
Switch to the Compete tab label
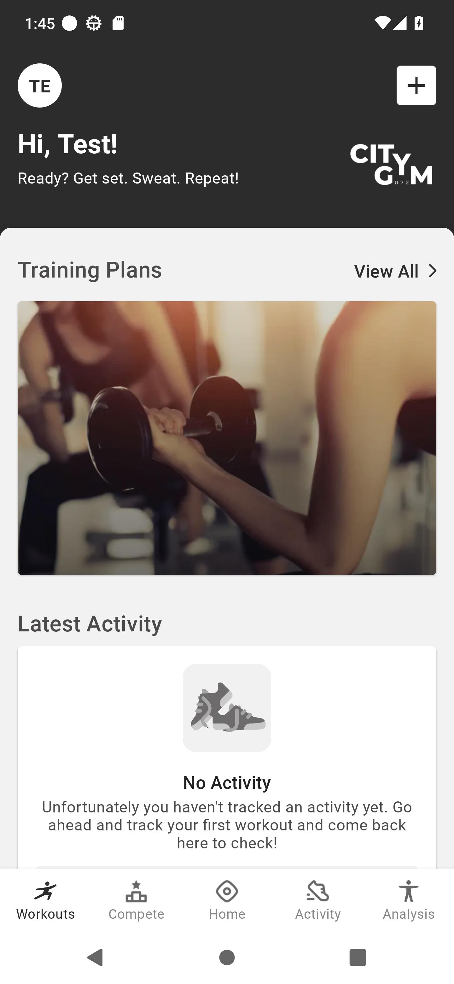(136, 914)
